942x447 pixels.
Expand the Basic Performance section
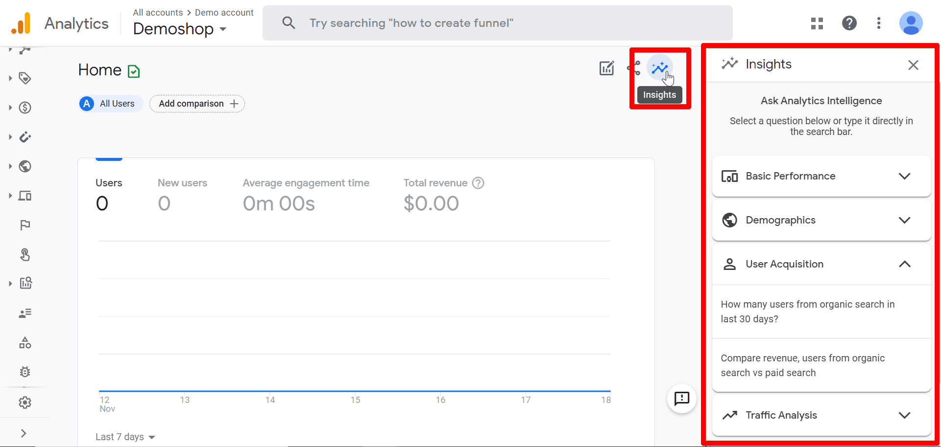(x=821, y=176)
